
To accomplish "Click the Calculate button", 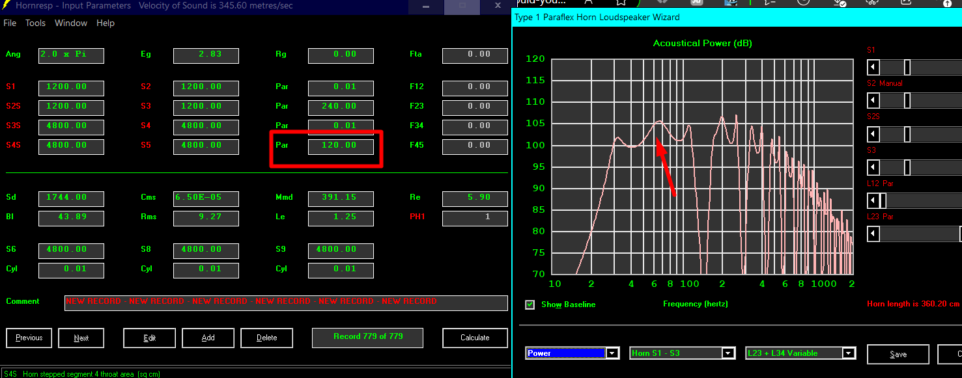I will pyautogui.click(x=475, y=338).
